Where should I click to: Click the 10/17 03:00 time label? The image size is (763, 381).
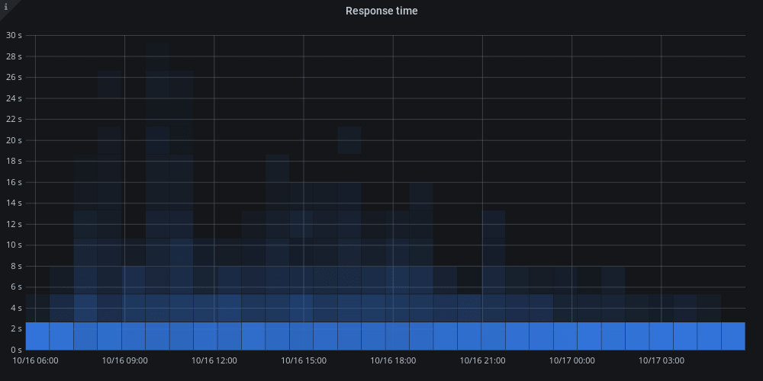(x=662, y=360)
